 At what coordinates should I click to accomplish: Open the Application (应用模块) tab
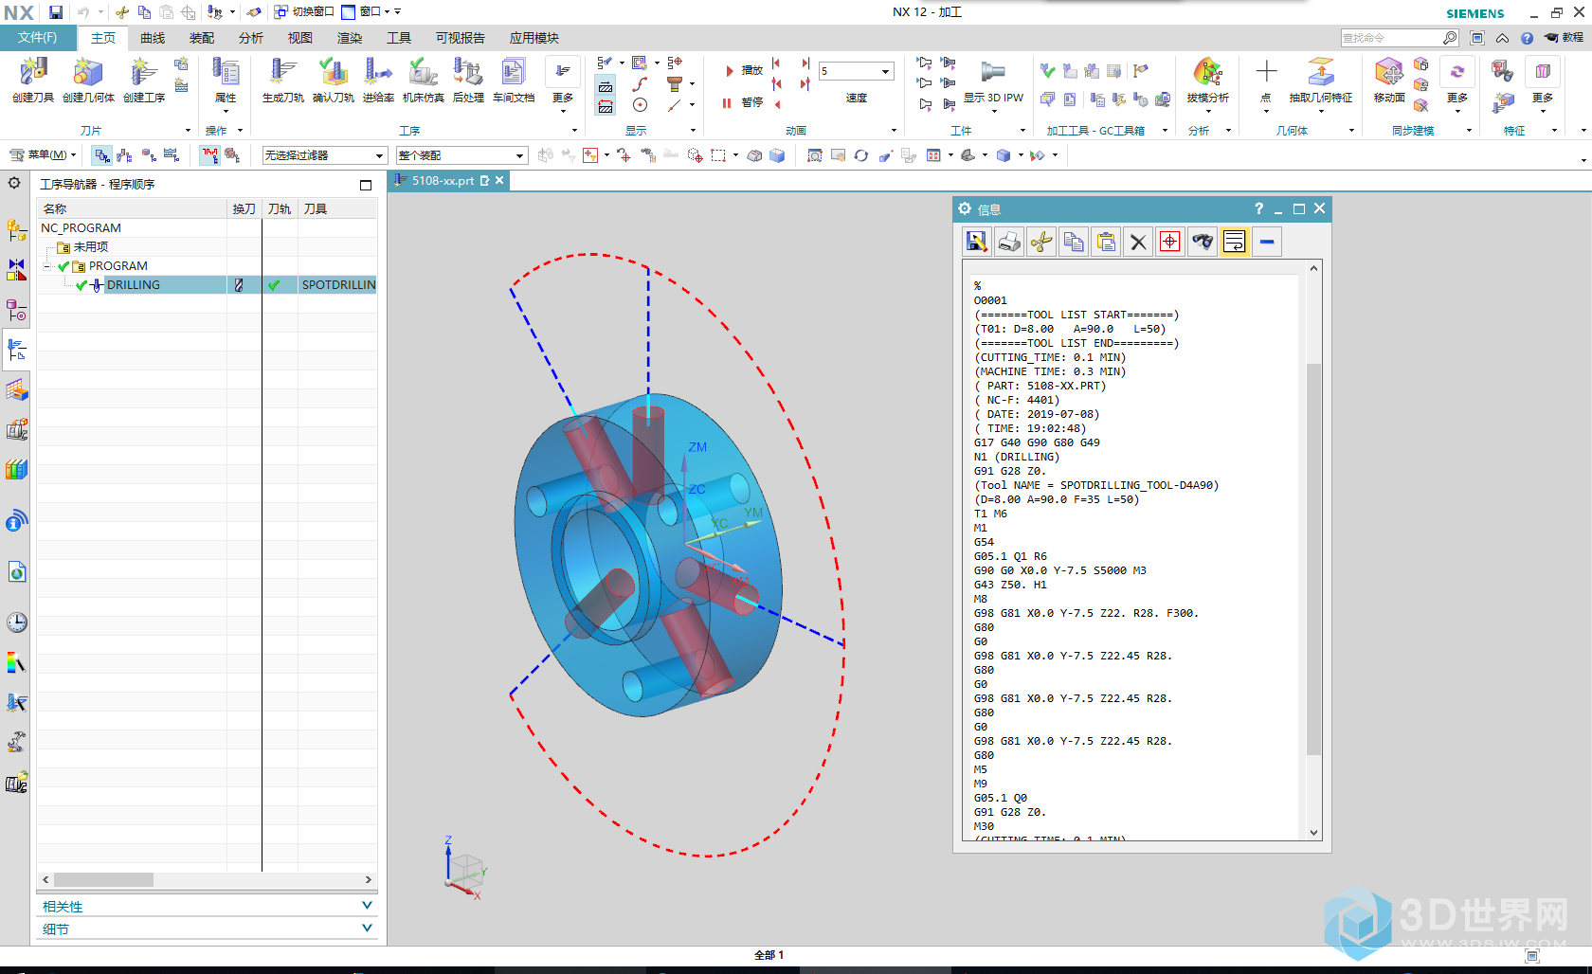[x=534, y=38]
